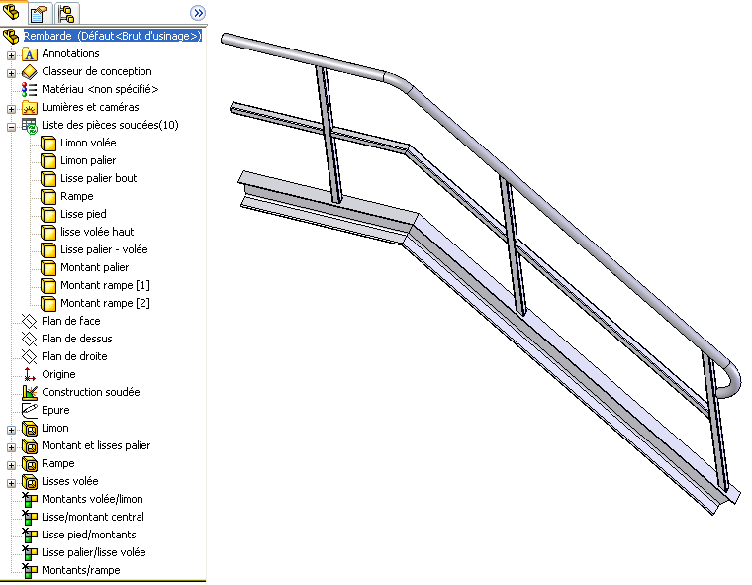The image size is (752, 585).
Task: Select the Montants/rampe trim feature label
Action: point(80,570)
